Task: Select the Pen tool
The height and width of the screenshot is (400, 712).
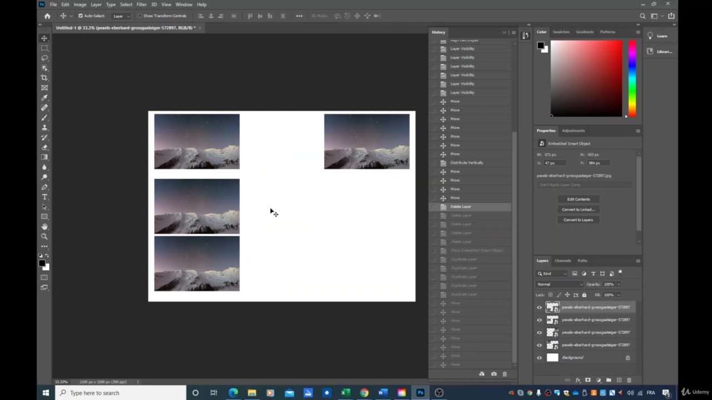Action: click(x=44, y=187)
